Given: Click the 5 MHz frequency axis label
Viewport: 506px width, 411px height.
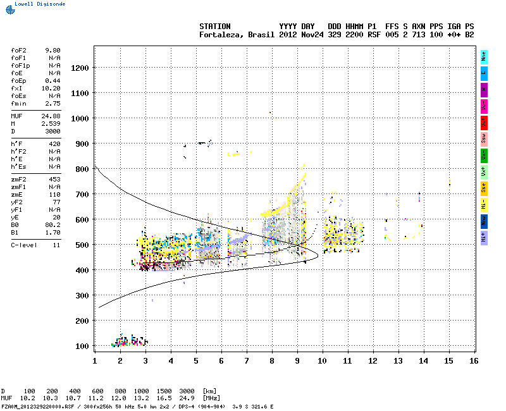Looking at the screenshot, I should coord(196,361).
